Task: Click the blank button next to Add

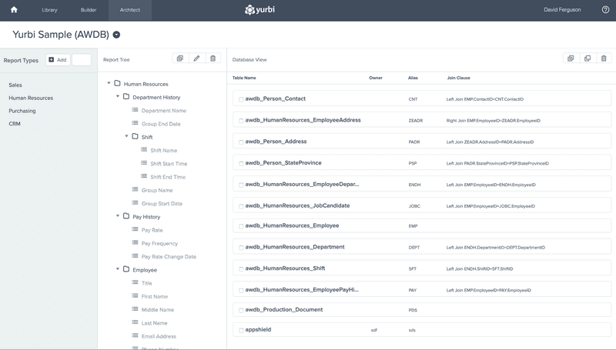Action: coord(82,60)
